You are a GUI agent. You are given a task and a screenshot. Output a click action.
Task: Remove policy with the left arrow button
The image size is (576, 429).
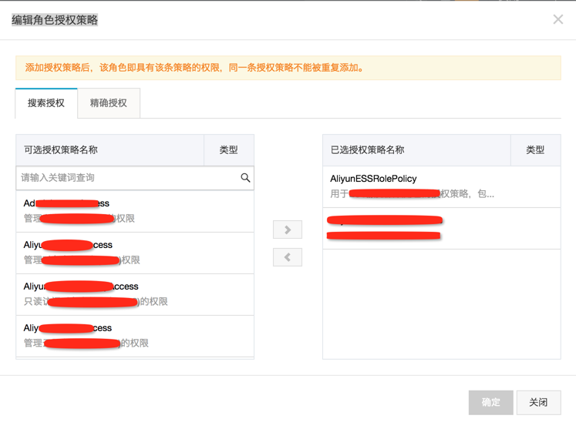pos(288,257)
